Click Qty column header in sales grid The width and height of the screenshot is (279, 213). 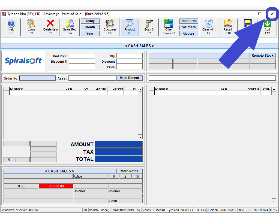[86, 89]
